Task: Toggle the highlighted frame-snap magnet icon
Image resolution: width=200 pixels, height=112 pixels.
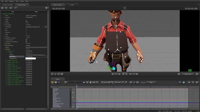Action: pos(184,82)
